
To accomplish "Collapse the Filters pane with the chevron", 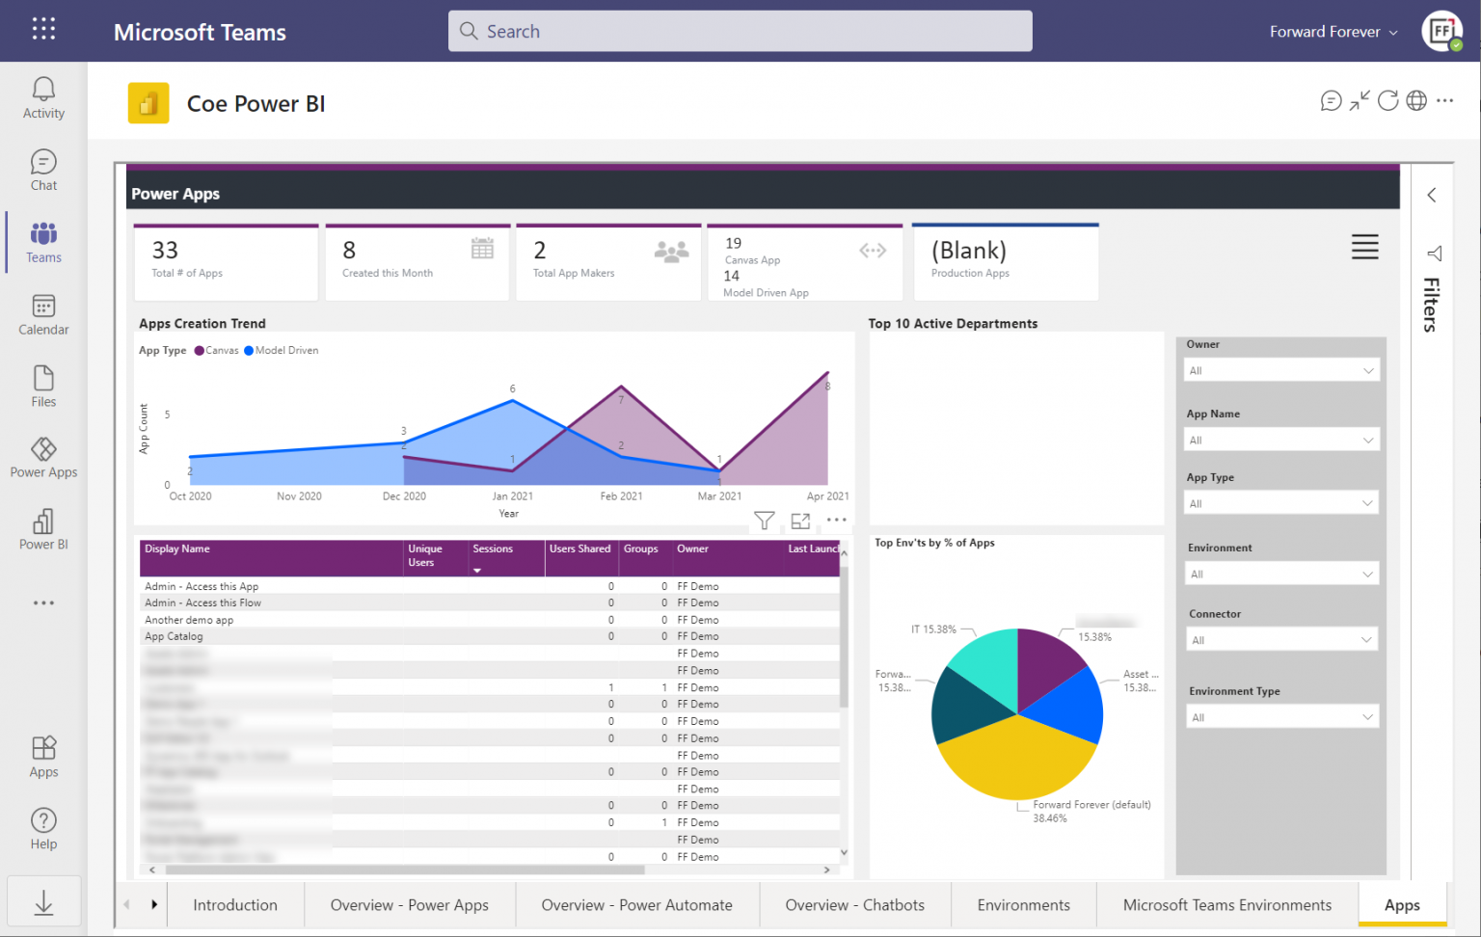I will pyautogui.click(x=1432, y=195).
